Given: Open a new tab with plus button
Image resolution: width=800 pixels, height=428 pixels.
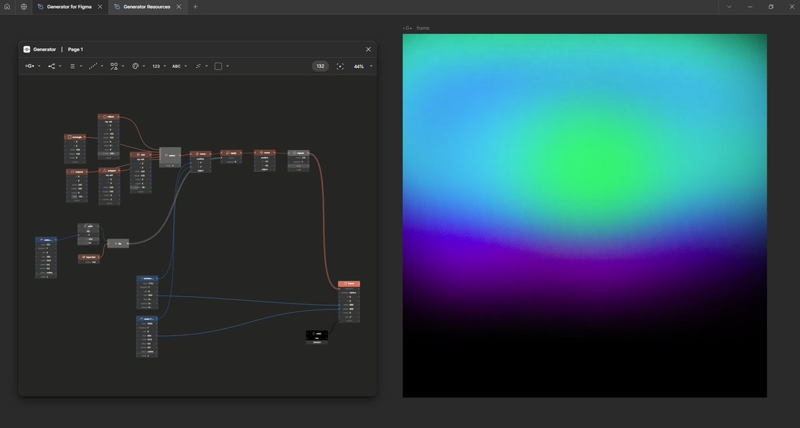Looking at the screenshot, I should tap(195, 7).
